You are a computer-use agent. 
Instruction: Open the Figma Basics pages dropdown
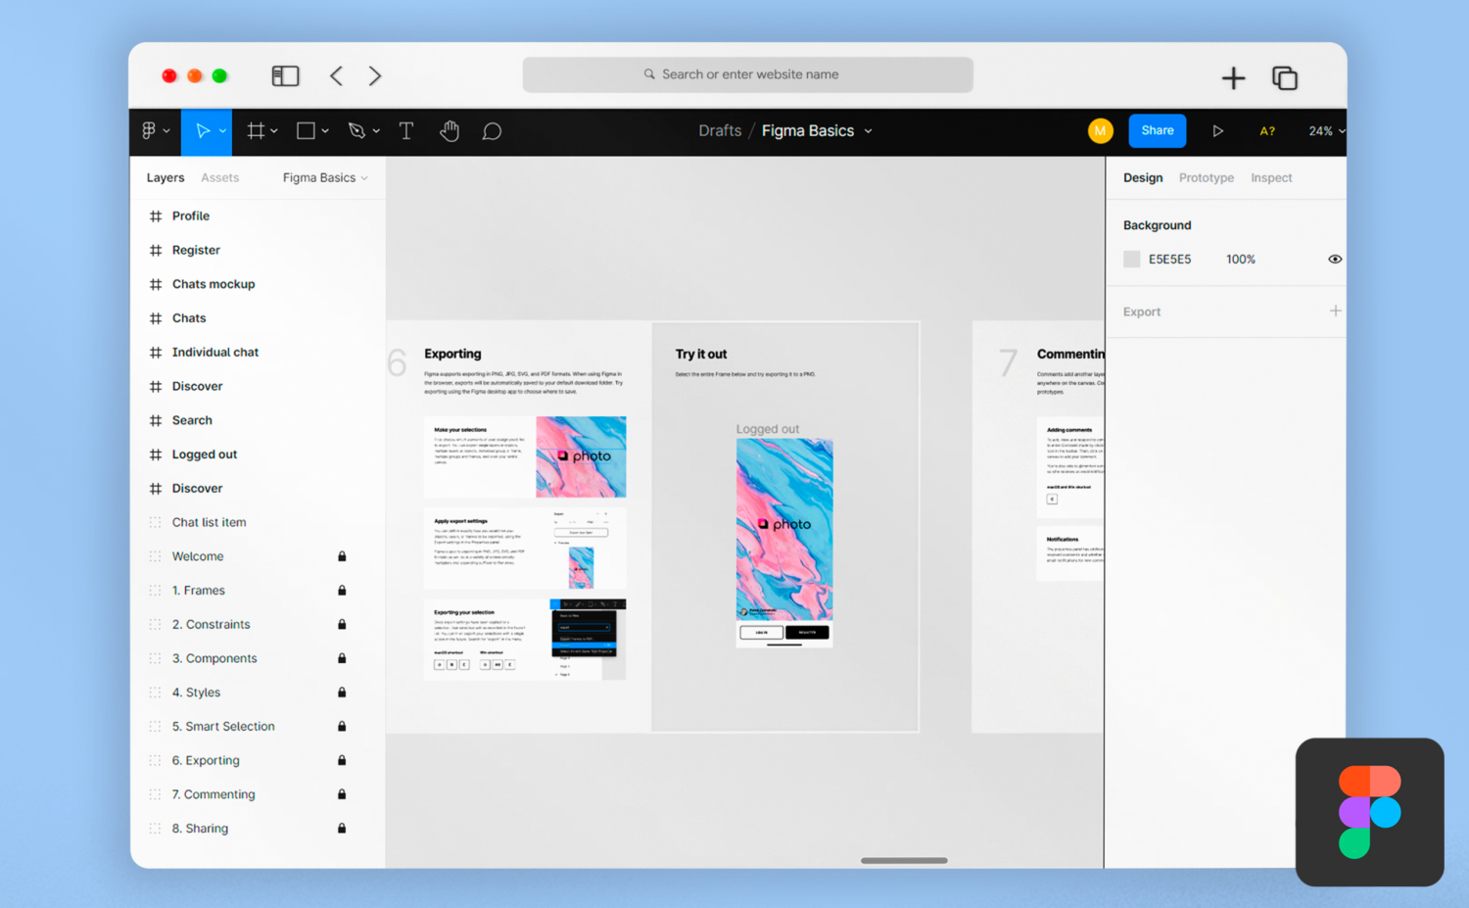click(x=326, y=177)
